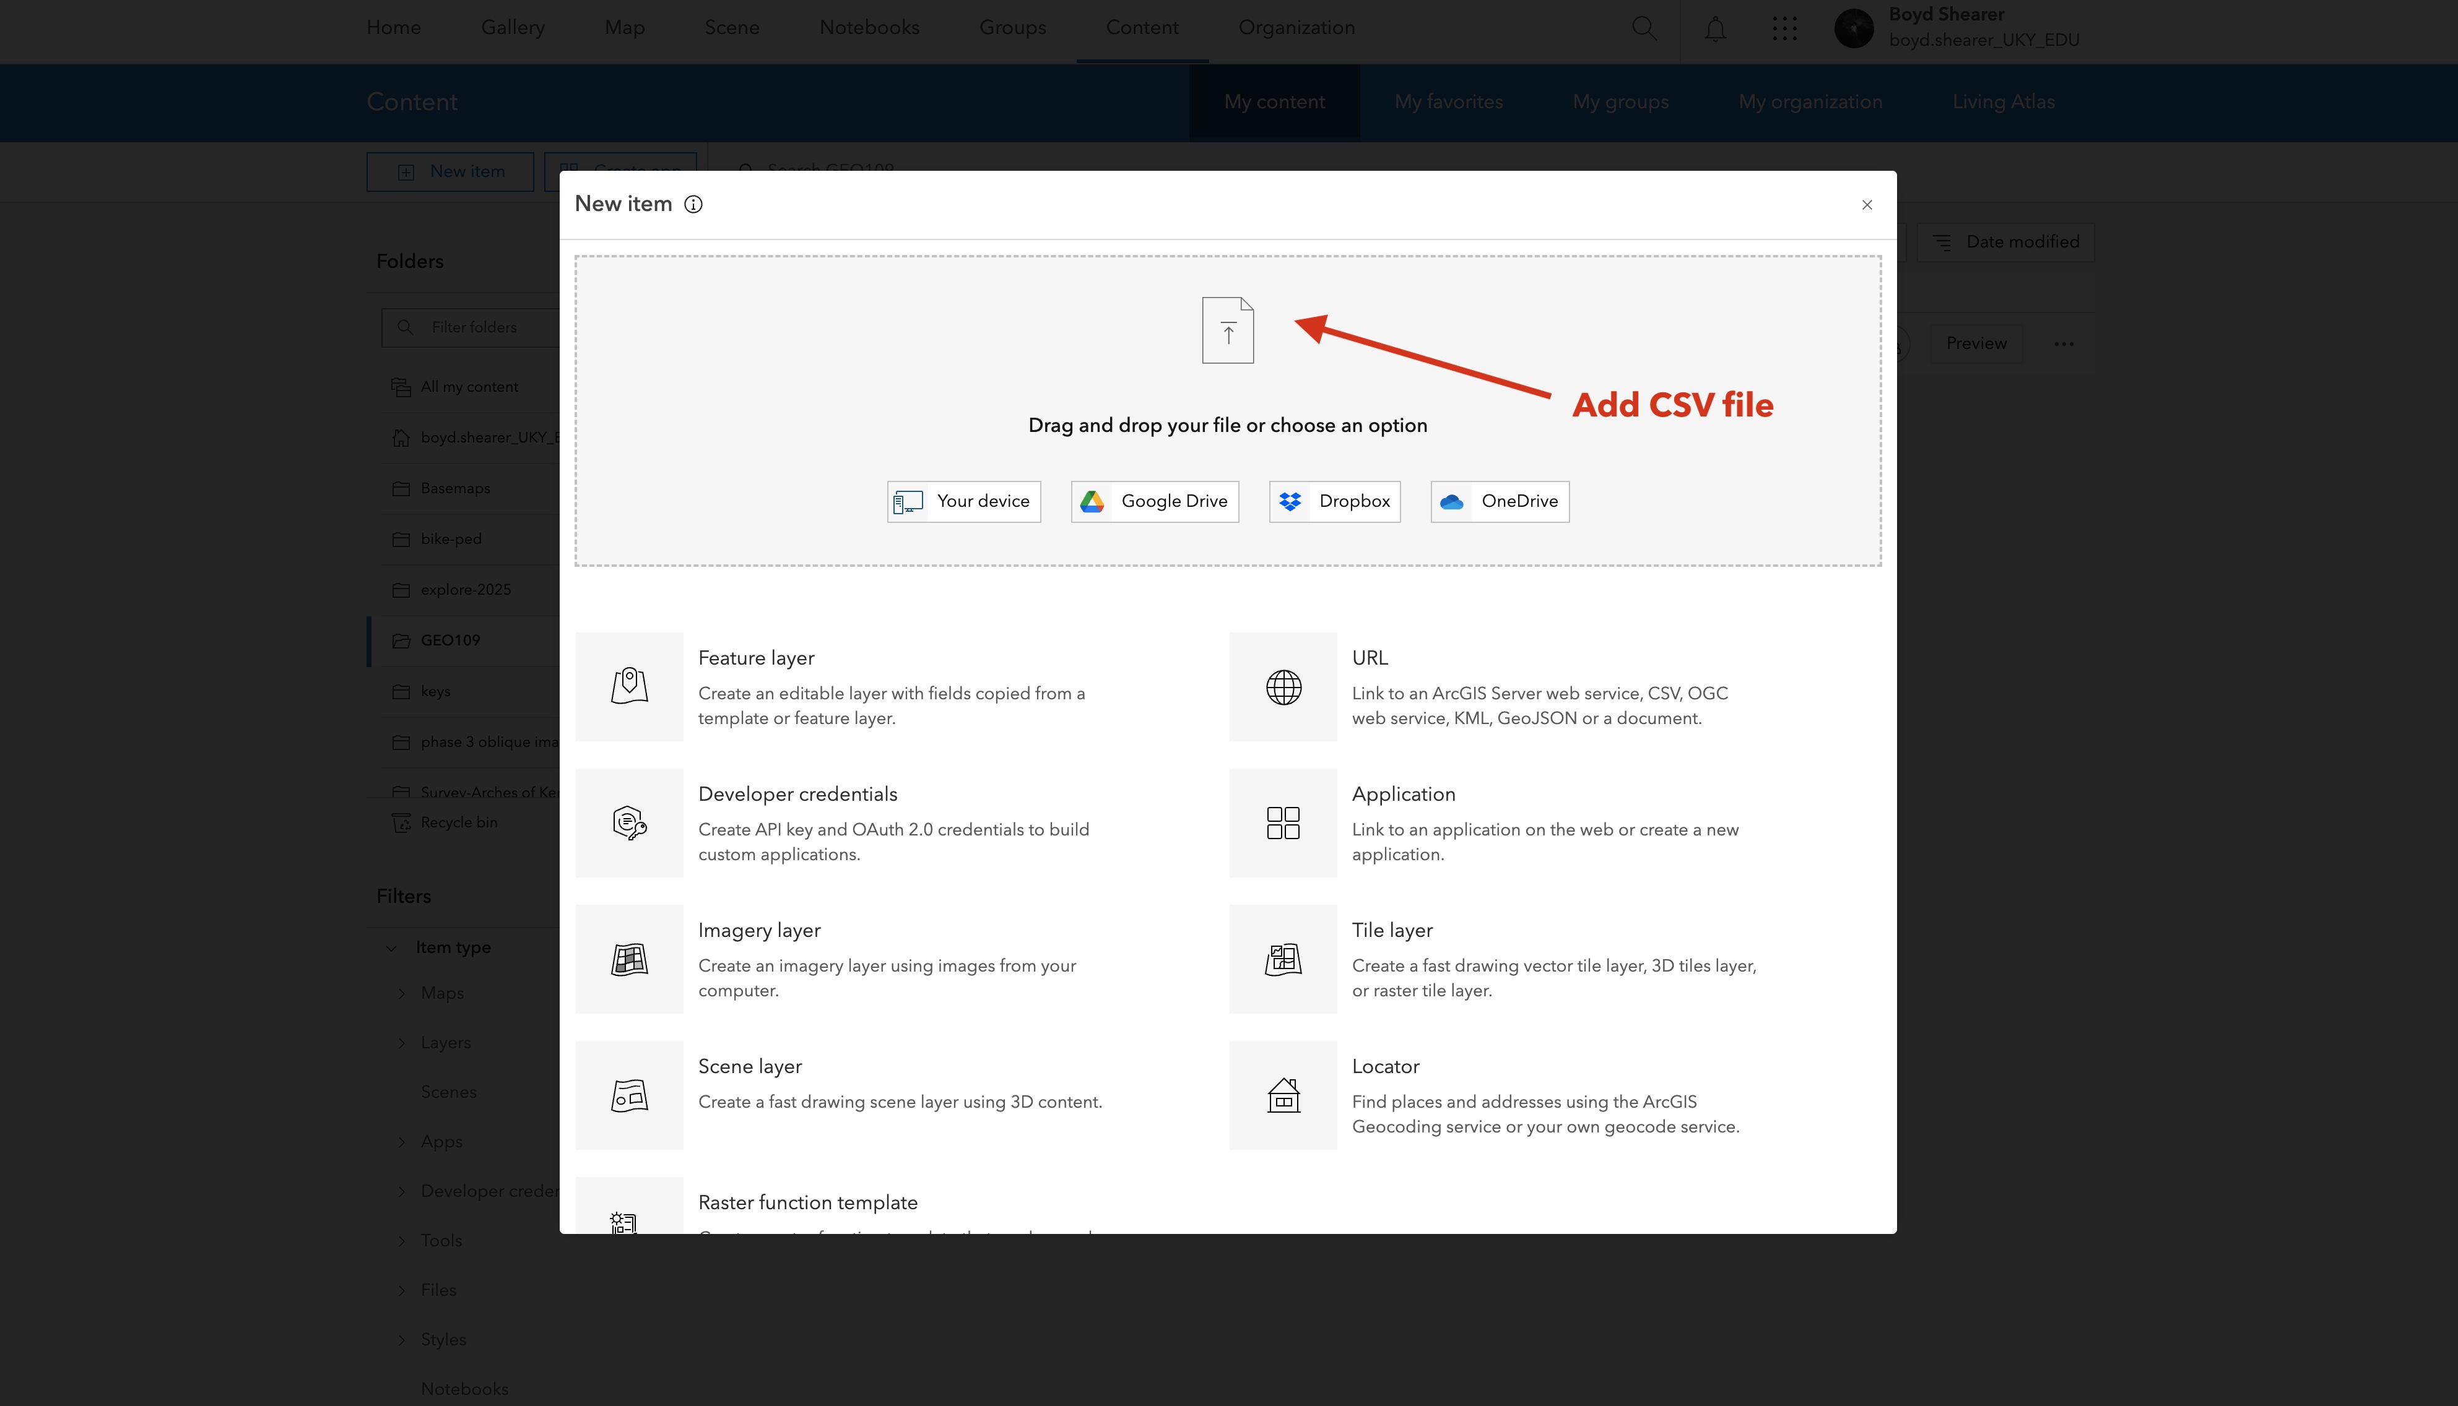Open the more options ellipsis beside Preview
The width and height of the screenshot is (2458, 1406).
click(2064, 344)
